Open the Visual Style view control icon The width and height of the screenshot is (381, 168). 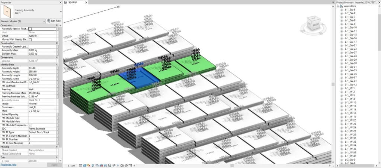(85, 165)
